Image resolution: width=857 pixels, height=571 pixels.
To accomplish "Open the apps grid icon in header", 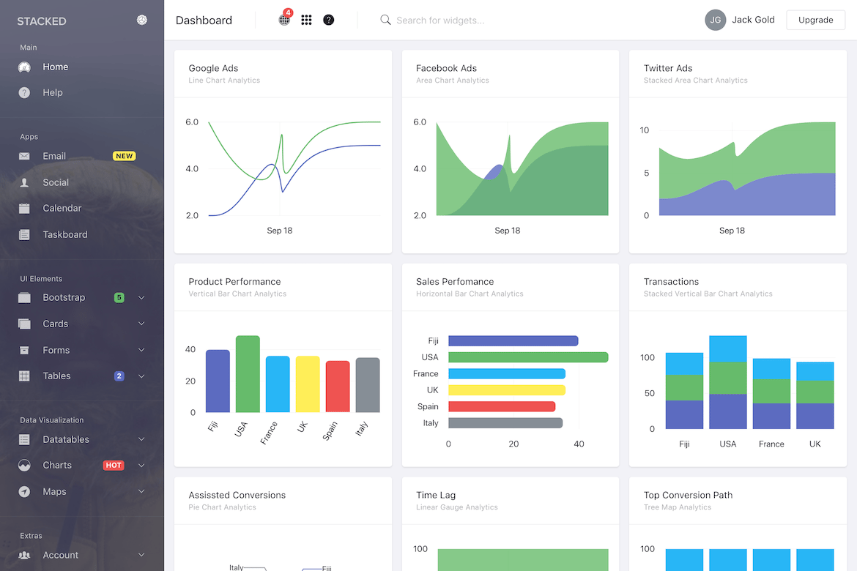I will (307, 20).
